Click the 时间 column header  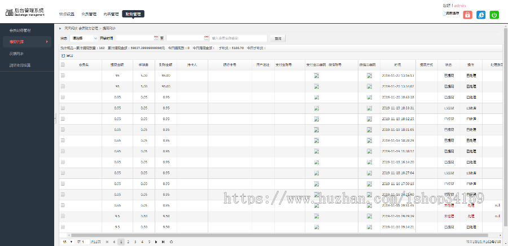click(397, 65)
